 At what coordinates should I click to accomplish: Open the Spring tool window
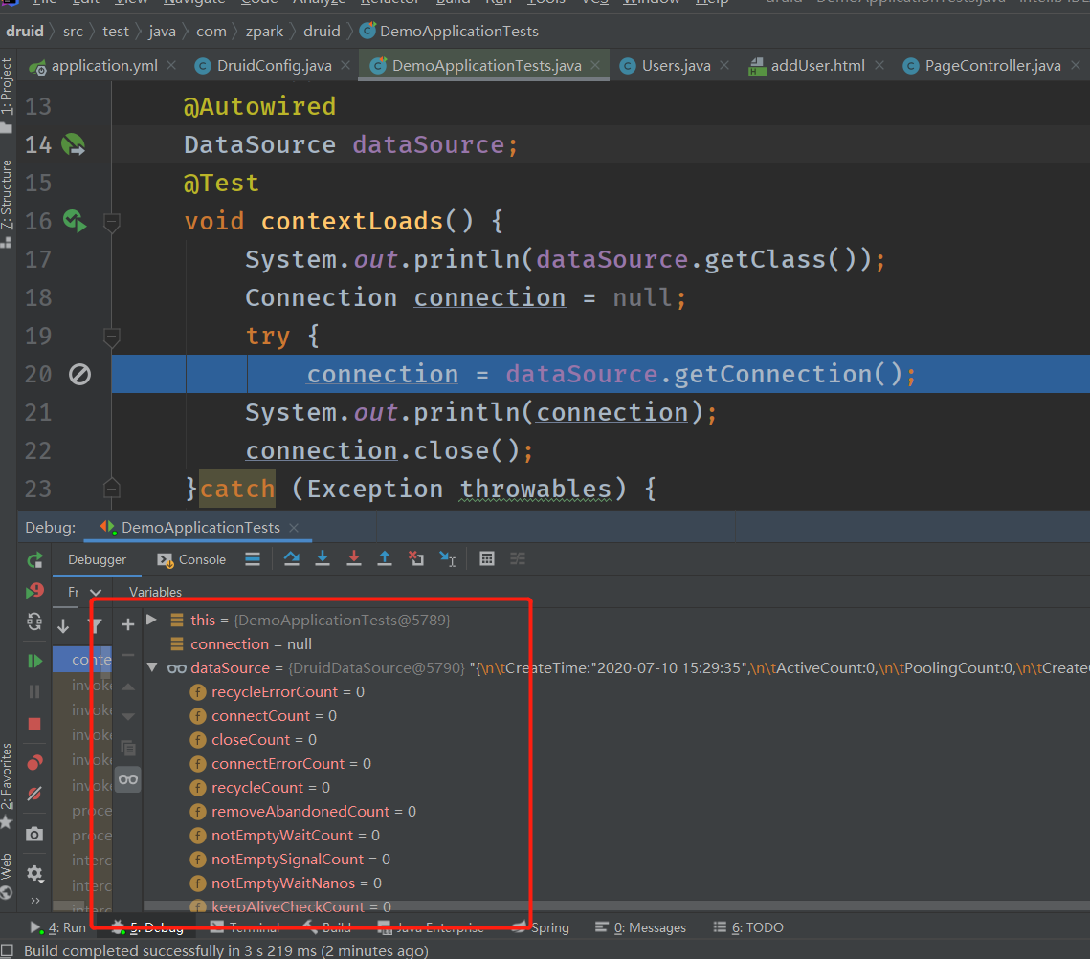coord(540,927)
